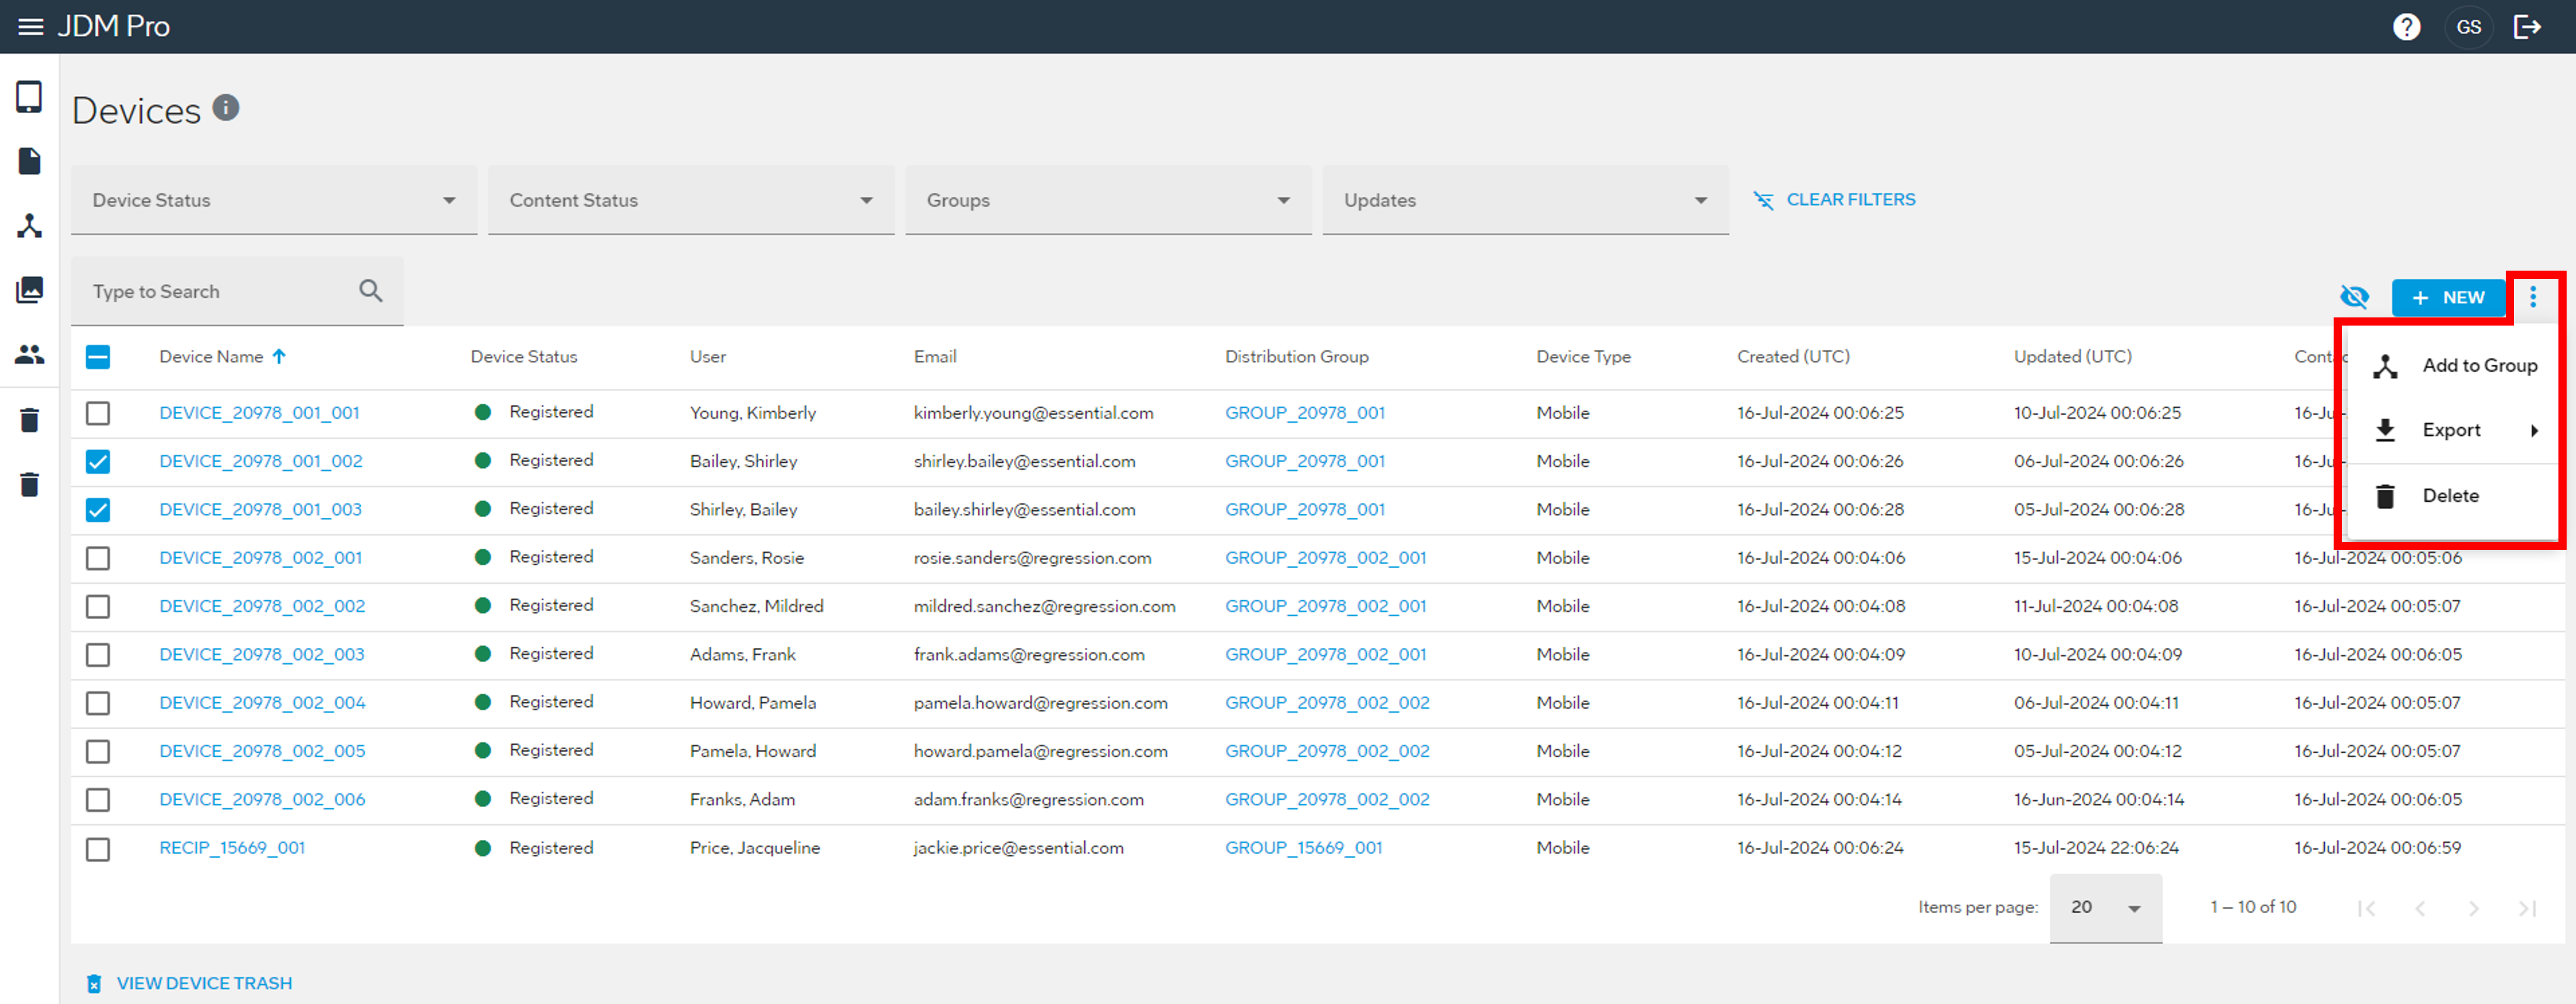The width and height of the screenshot is (2576, 1004).
Task: Open the users icon in sidebar
Action: (30, 354)
